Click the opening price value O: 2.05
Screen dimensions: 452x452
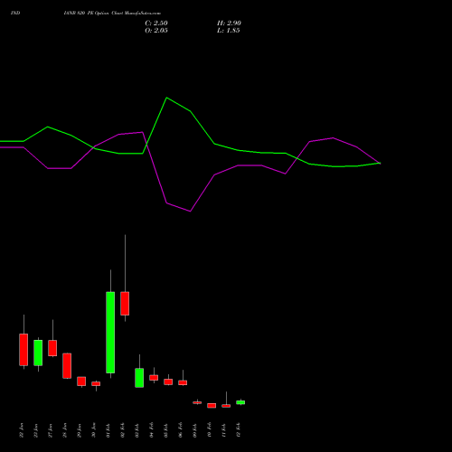[x=156, y=31]
